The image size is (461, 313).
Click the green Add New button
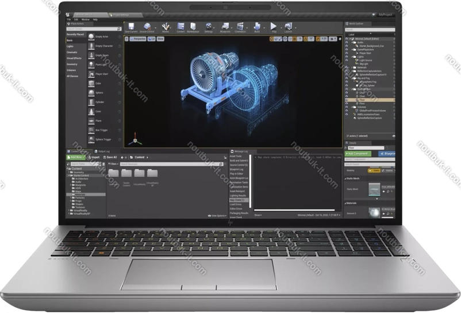(76, 157)
